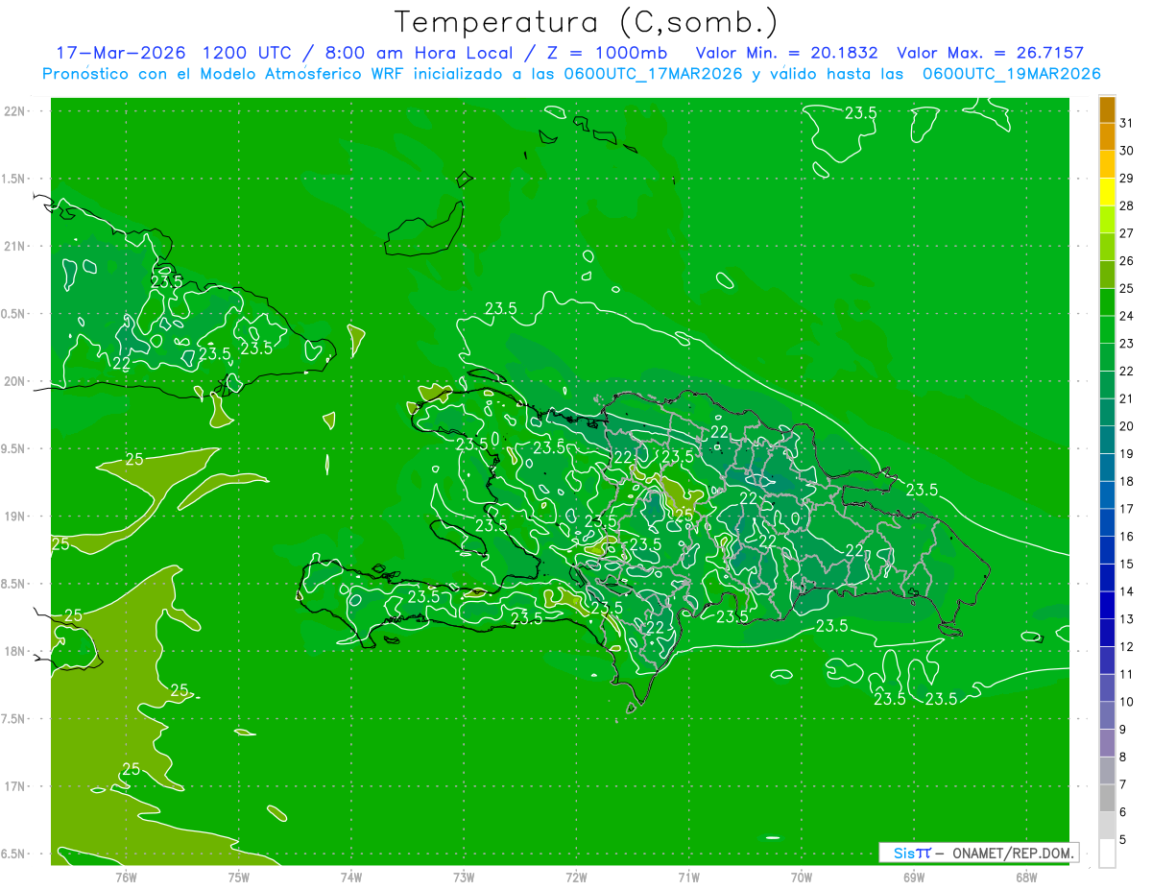Click the 68W longitude axis label
The width and height of the screenshot is (1152, 890).
[x=1026, y=877]
